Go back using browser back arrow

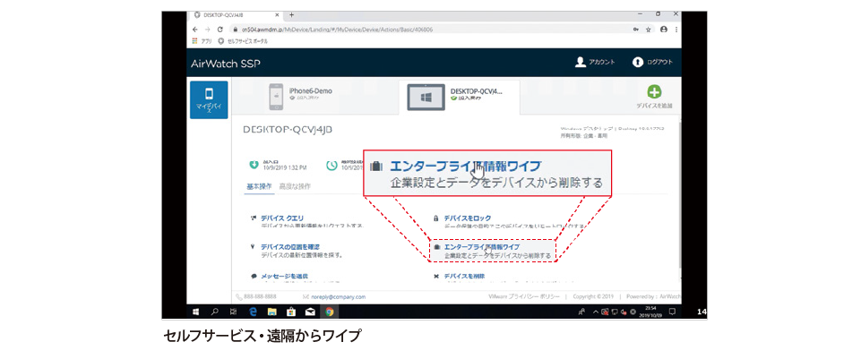(195, 30)
